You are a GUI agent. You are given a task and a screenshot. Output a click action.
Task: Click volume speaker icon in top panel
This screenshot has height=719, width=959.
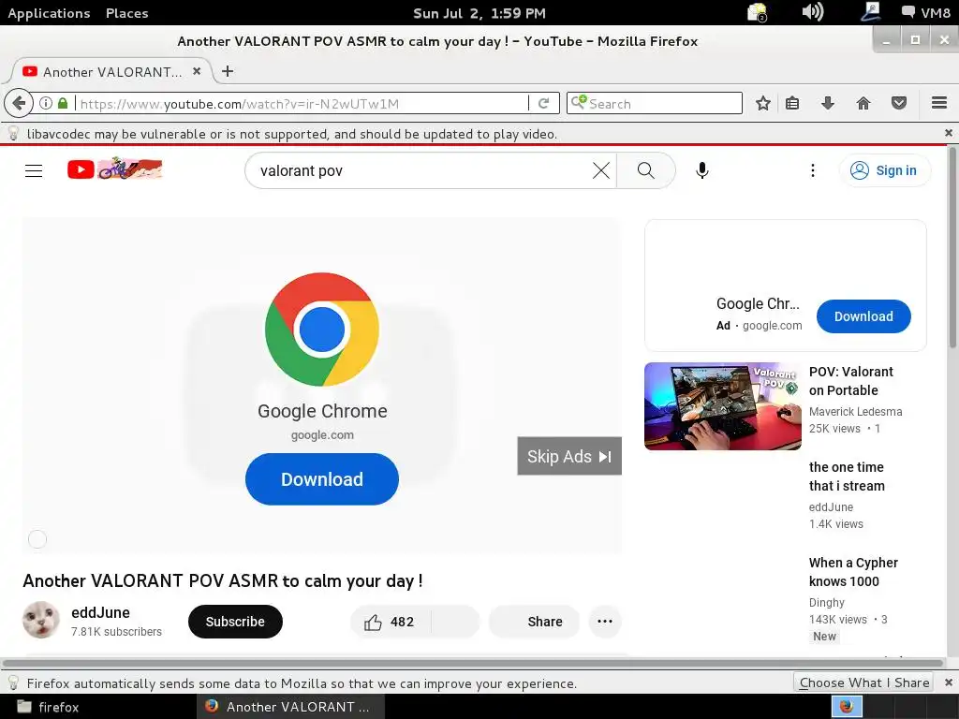point(812,11)
